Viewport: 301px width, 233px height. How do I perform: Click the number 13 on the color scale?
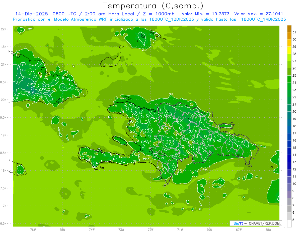[294, 162]
